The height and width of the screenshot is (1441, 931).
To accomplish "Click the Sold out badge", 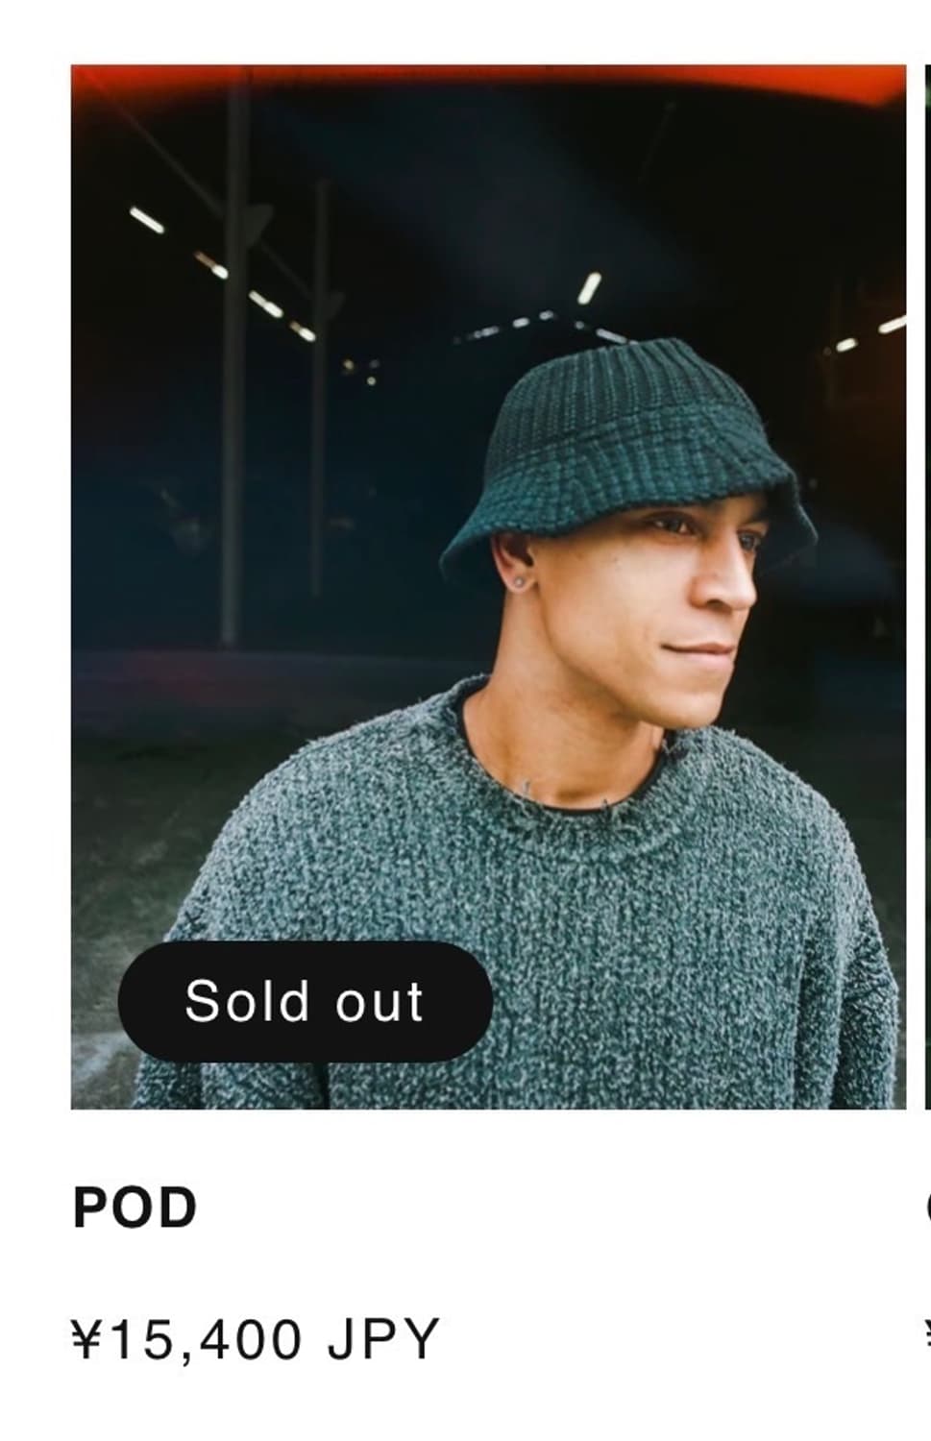I will pos(306,1001).
